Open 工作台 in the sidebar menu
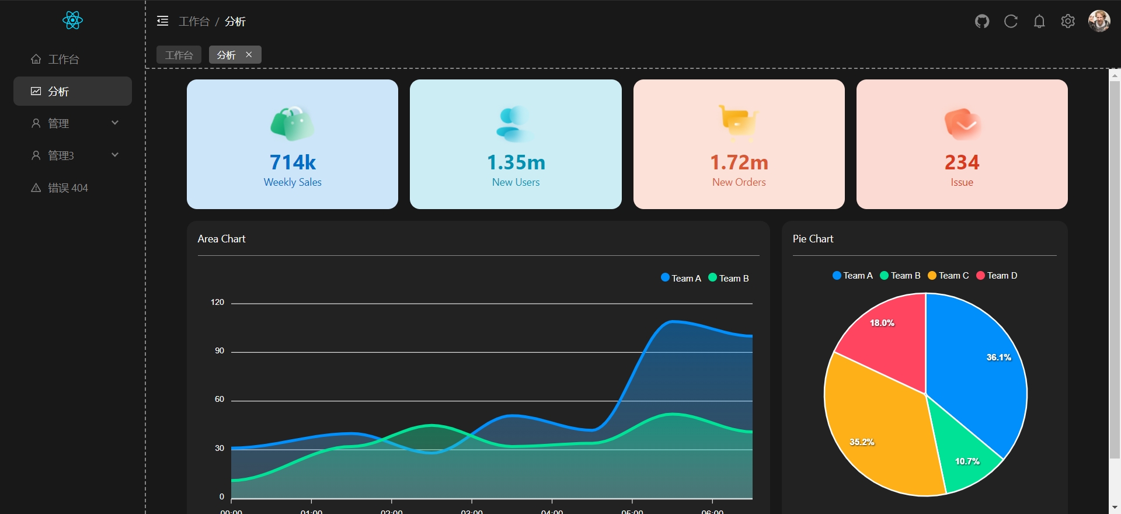The height and width of the screenshot is (514, 1121). pyautogui.click(x=72, y=59)
